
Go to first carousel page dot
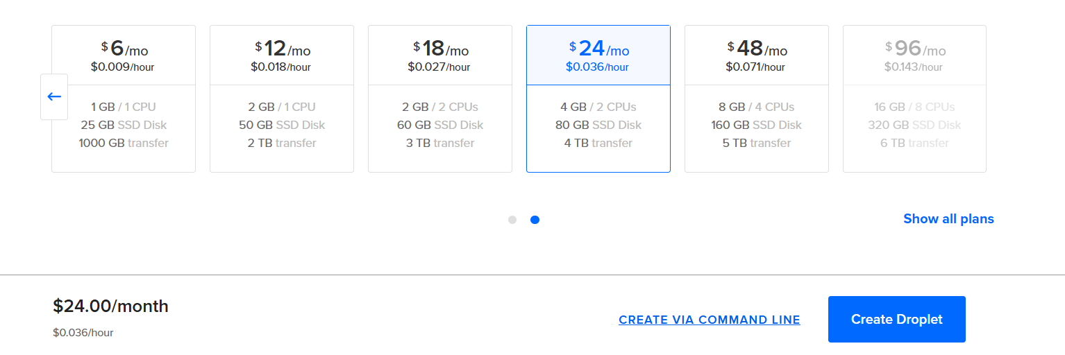click(x=512, y=220)
